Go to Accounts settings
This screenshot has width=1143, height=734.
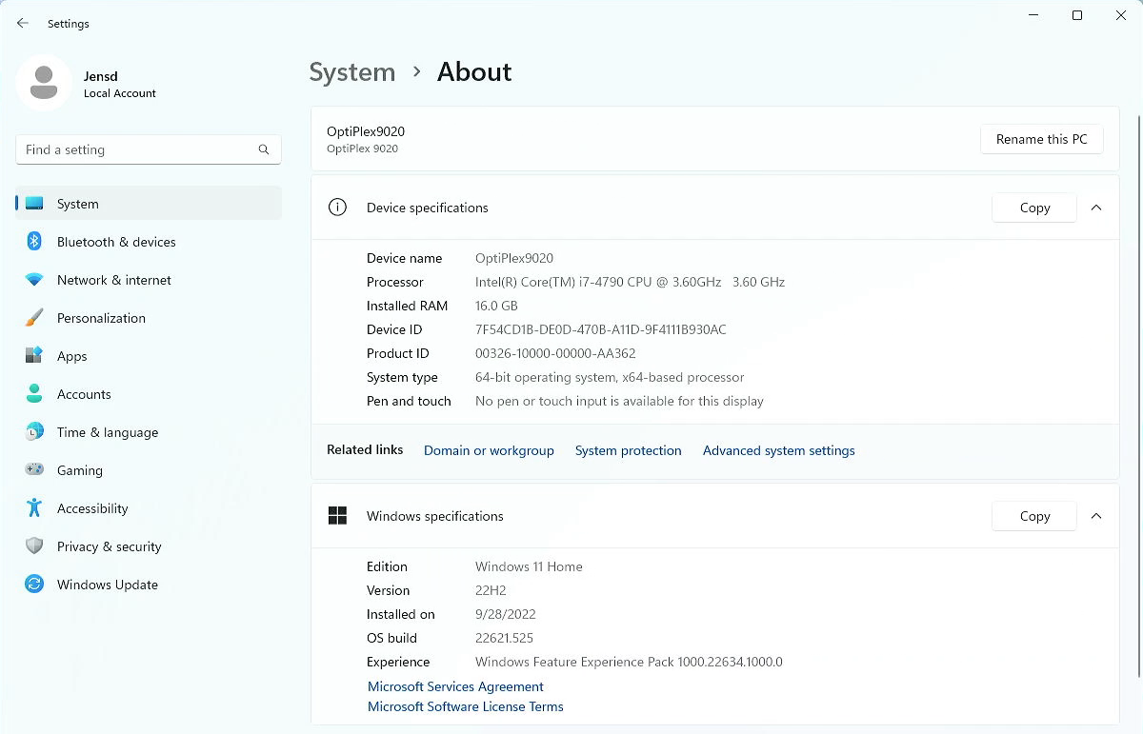tap(84, 394)
